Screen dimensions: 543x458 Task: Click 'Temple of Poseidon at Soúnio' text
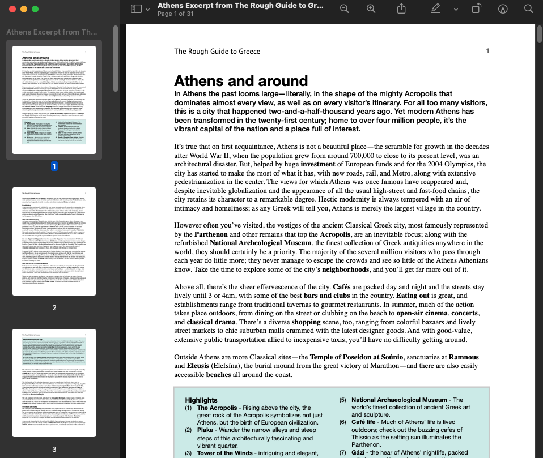[x=357, y=357]
